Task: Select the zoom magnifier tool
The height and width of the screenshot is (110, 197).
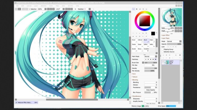Action: point(136,37)
